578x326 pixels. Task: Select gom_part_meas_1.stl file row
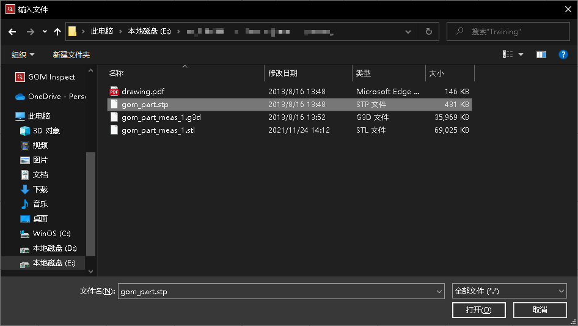[x=158, y=130]
